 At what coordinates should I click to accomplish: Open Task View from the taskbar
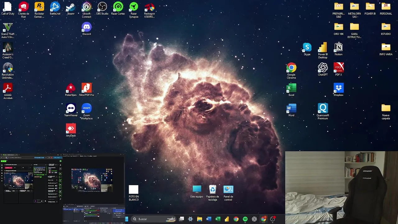[x=182, y=219]
